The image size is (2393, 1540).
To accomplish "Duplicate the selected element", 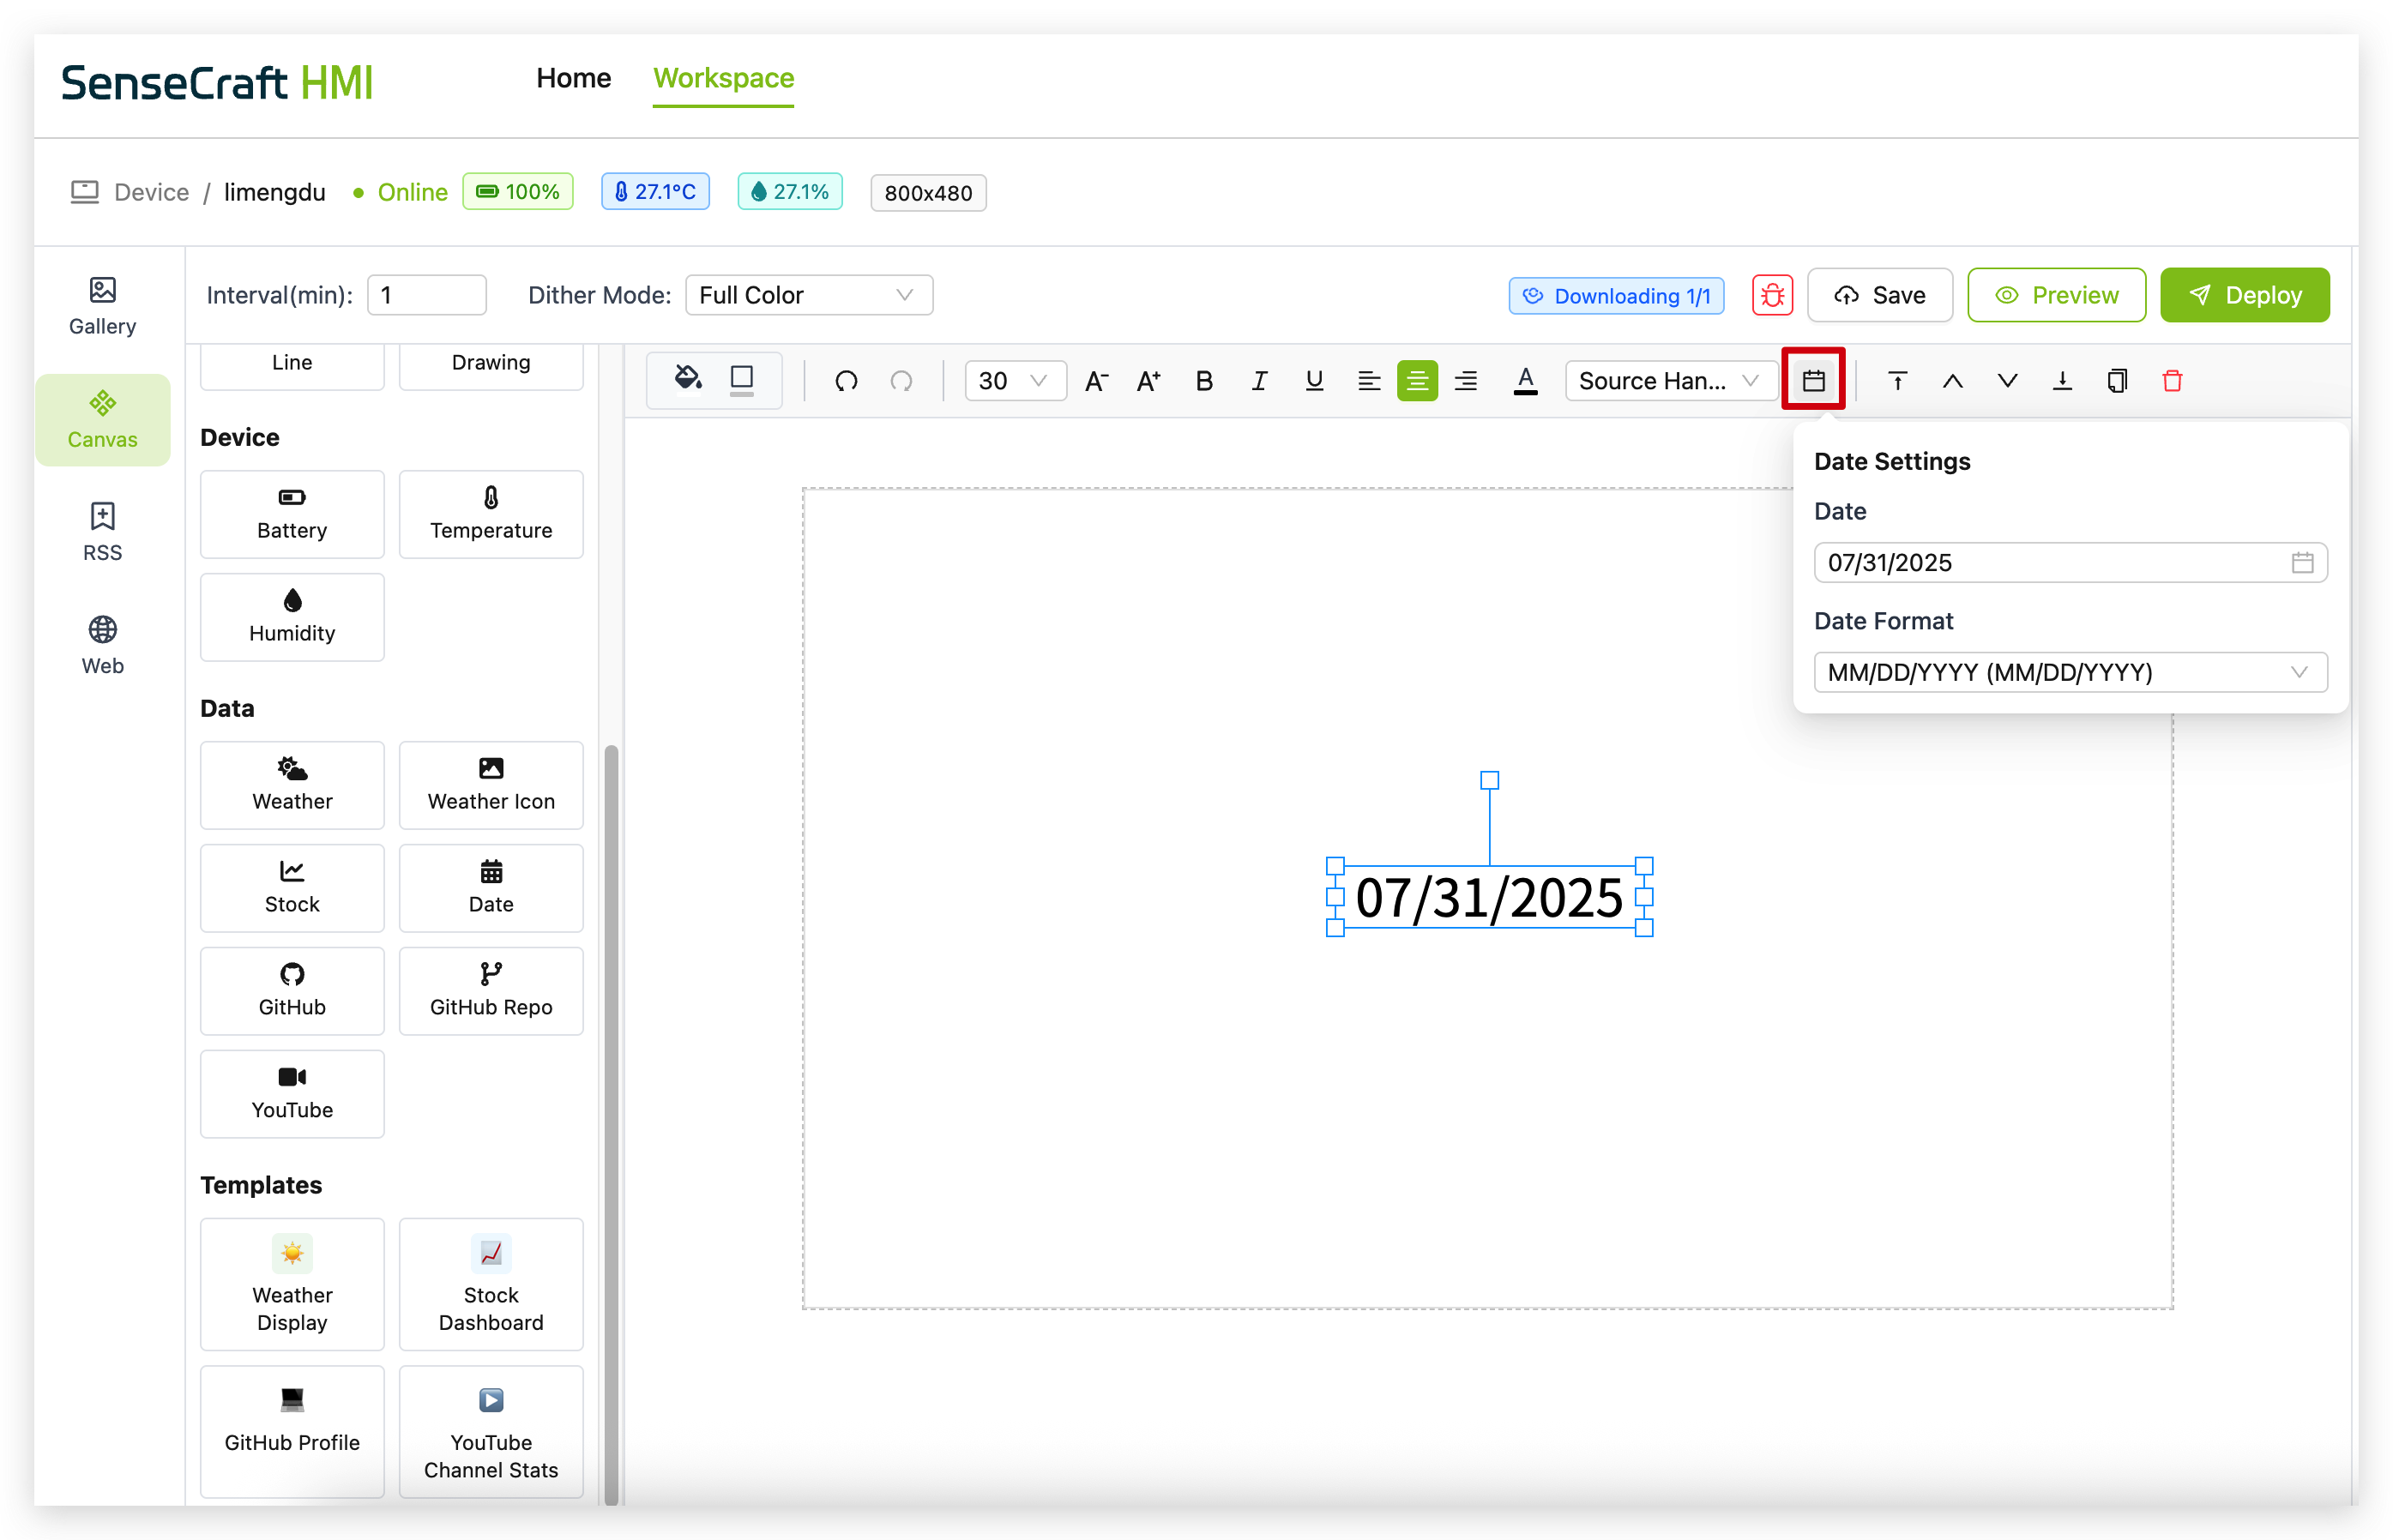I will point(2117,381).
